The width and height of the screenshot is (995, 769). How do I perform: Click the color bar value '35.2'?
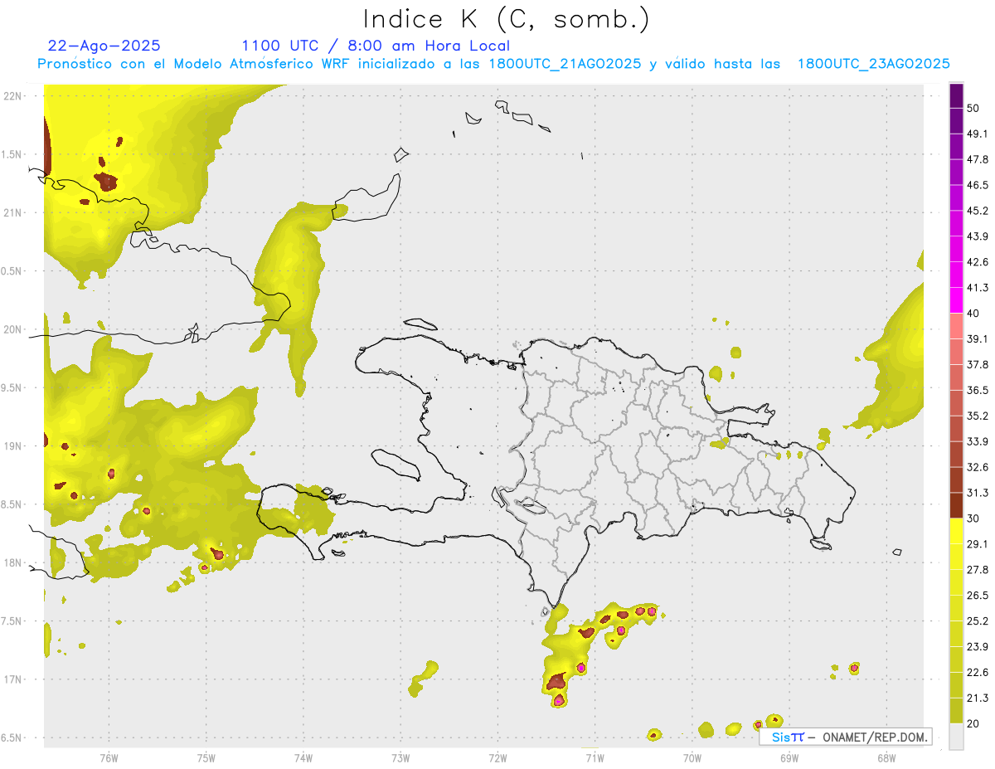978,416
